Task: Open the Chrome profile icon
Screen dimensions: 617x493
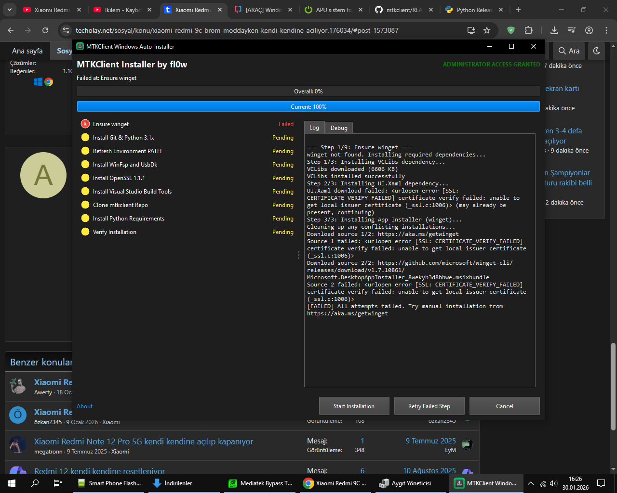Action: (x=589, y=30)
